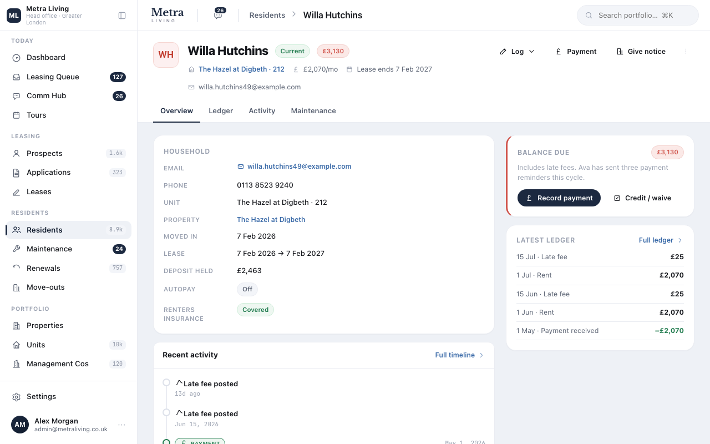This screenshot has width=710, height=444.
Task: Click the Lease ends 7 Feb 2027 text
Action: pos(394,69)
